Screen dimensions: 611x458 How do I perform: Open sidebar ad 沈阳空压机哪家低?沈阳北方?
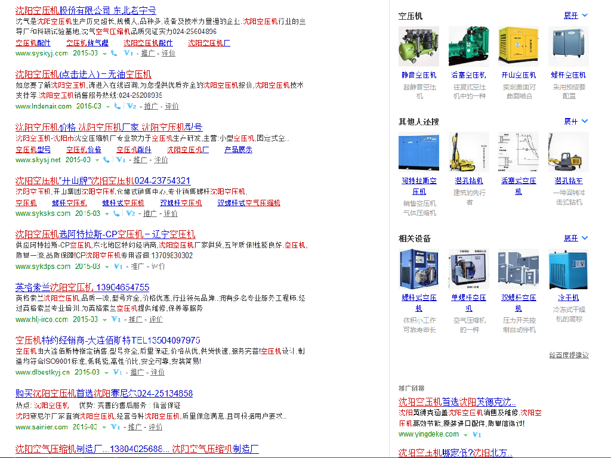(455, 453)
